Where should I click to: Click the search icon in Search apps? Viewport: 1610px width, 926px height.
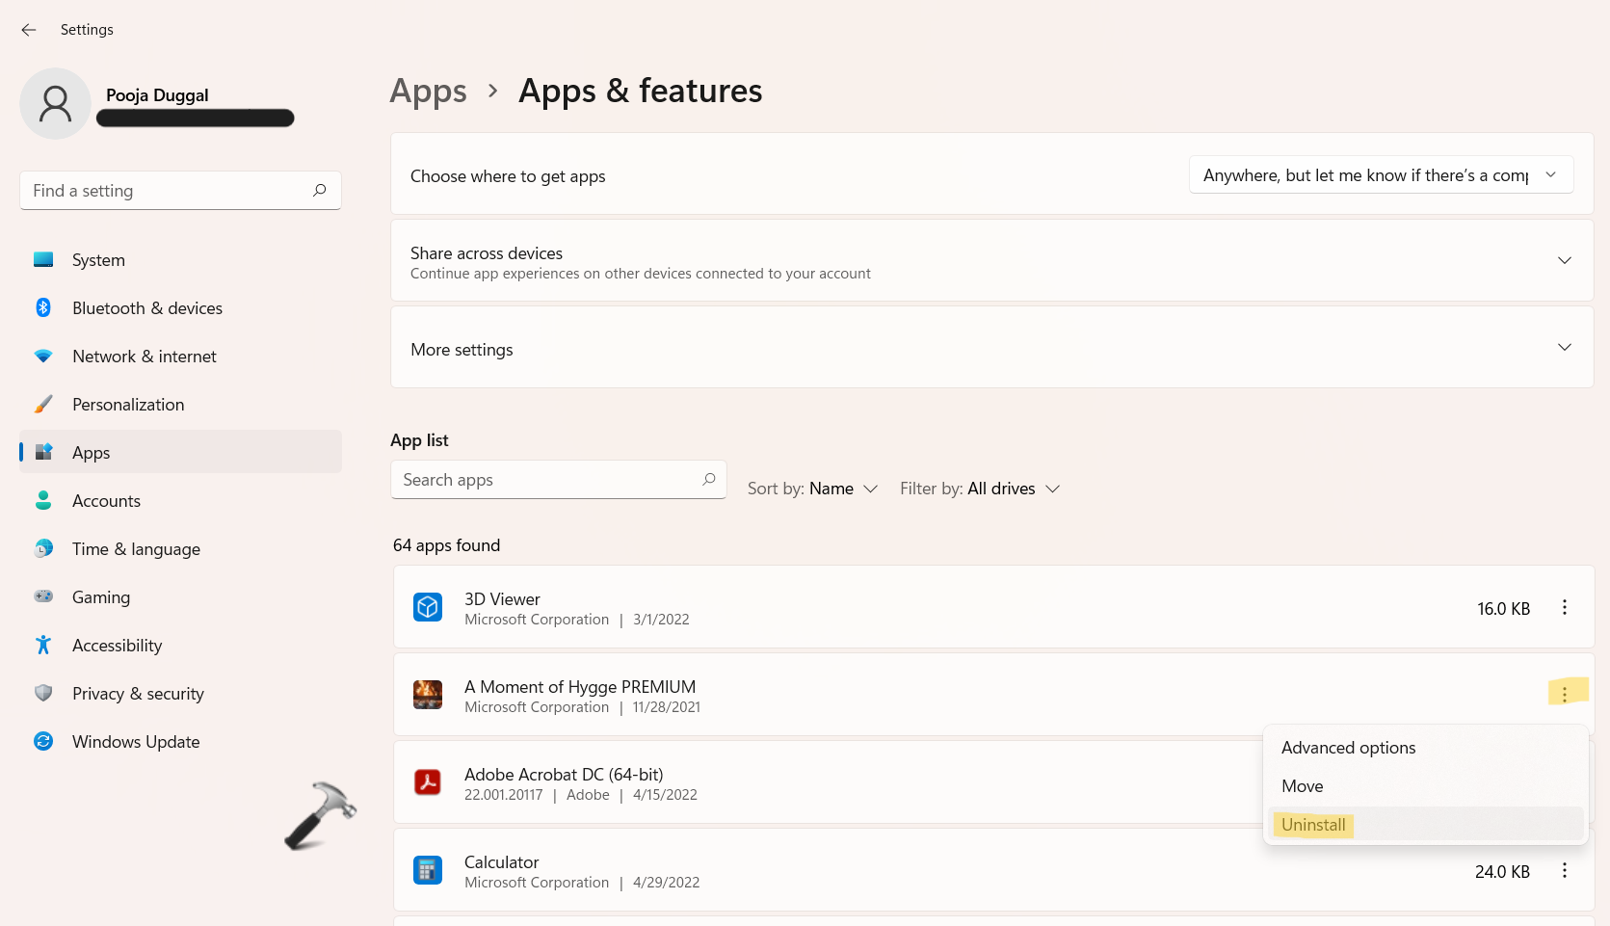click(709, 480)
